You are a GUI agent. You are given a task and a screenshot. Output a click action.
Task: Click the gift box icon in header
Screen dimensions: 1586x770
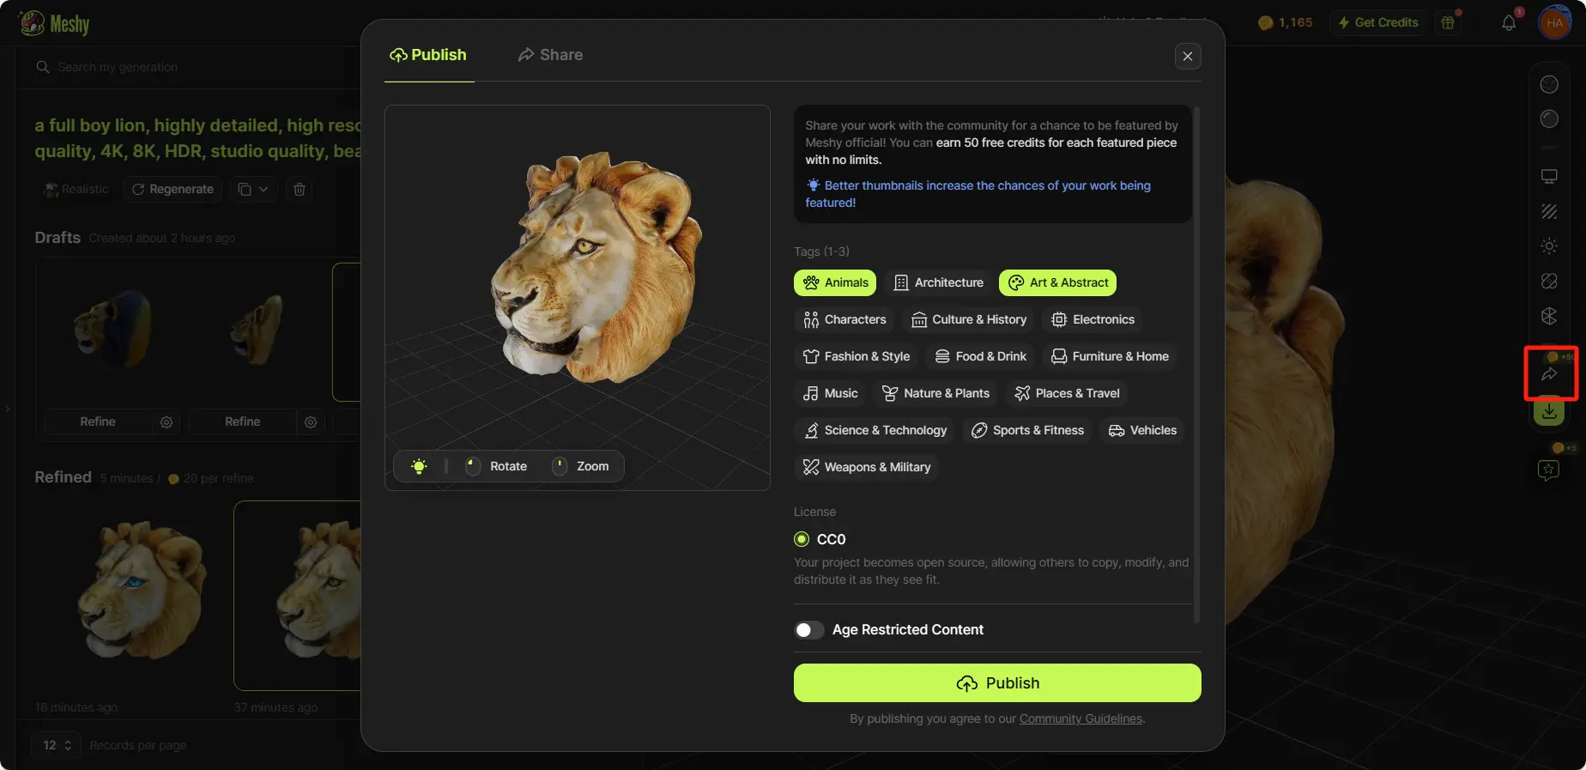[1449, 23]
